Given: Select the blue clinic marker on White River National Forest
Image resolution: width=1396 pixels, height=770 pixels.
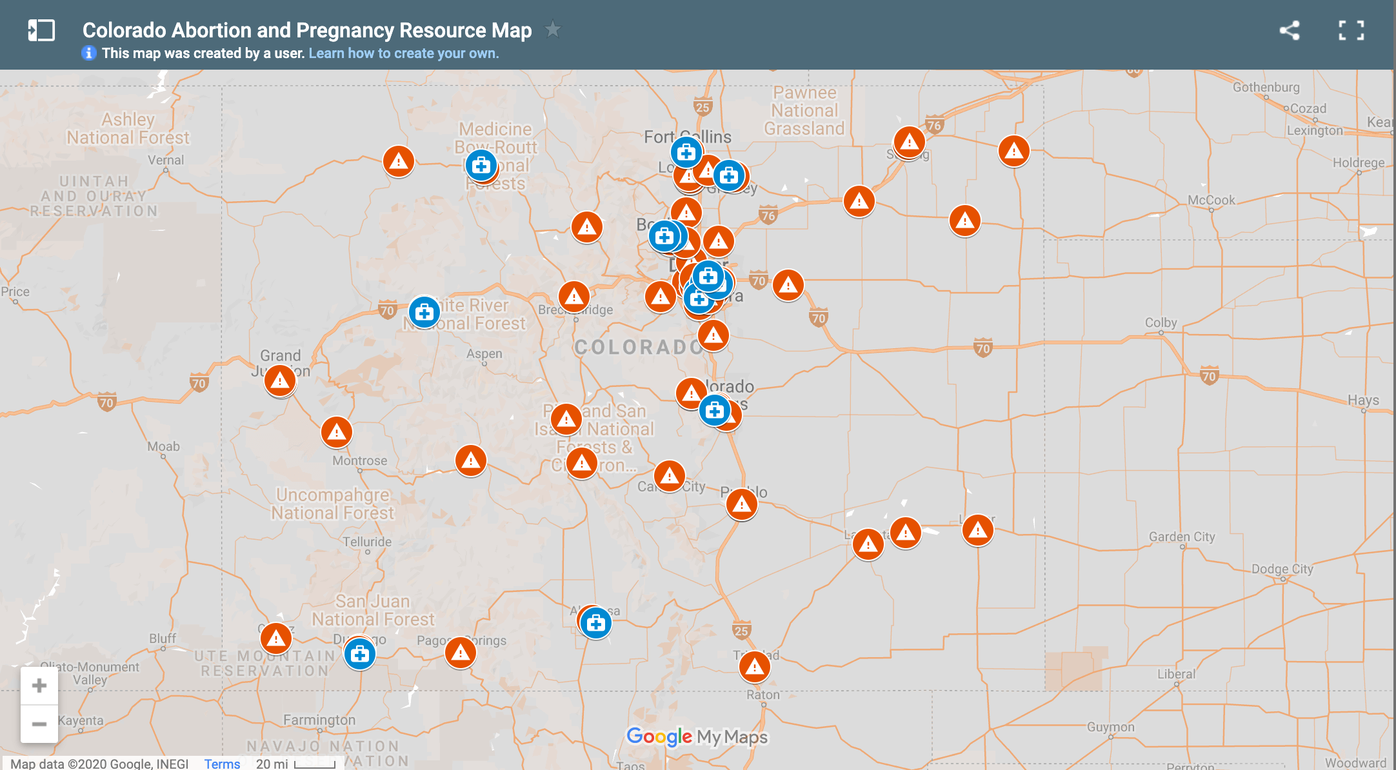Looking at the screenshot, I should tap(424, 312).
